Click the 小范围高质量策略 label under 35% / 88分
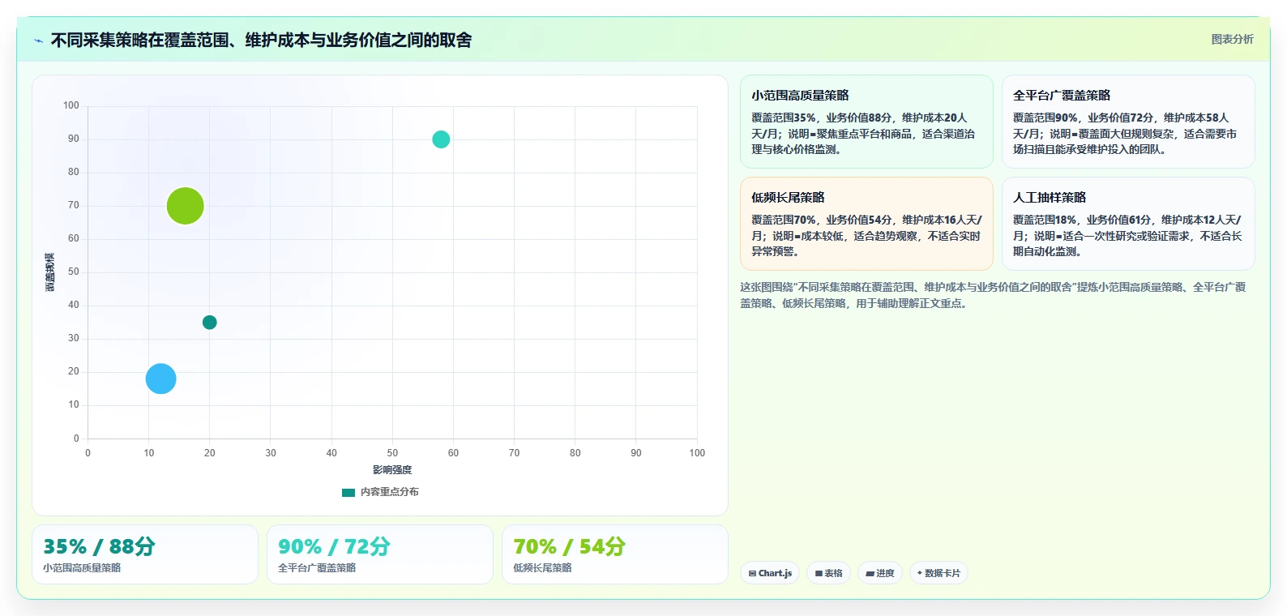 (x=82, y=568)
